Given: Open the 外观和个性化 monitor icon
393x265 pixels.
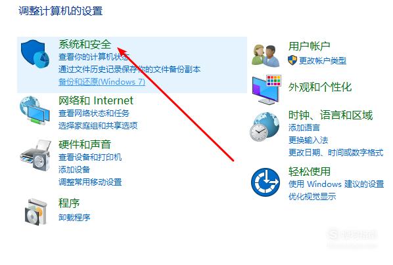Looking at the screenshot, I should tap(267, 90).
